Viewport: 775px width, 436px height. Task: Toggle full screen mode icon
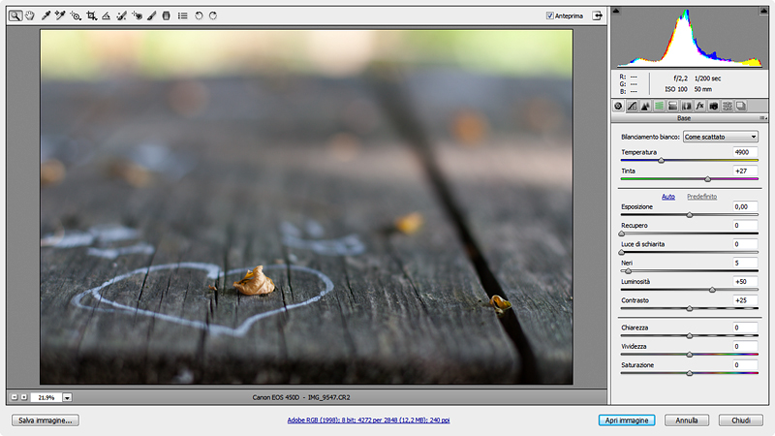[598, 16]
